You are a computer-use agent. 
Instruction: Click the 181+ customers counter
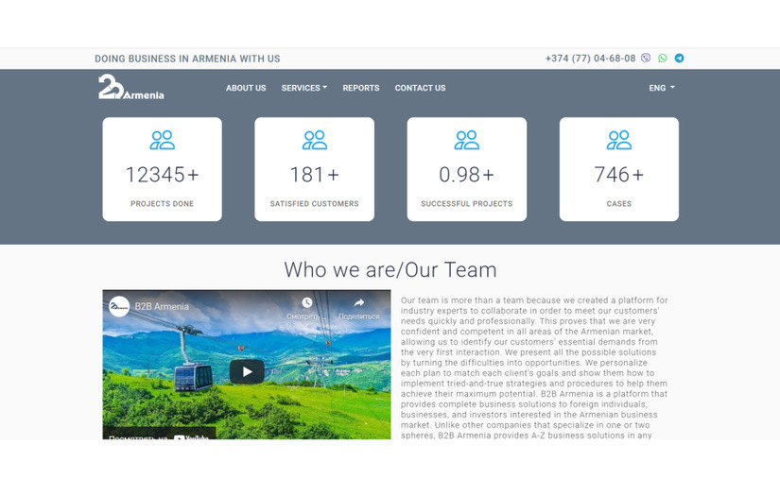315,175
